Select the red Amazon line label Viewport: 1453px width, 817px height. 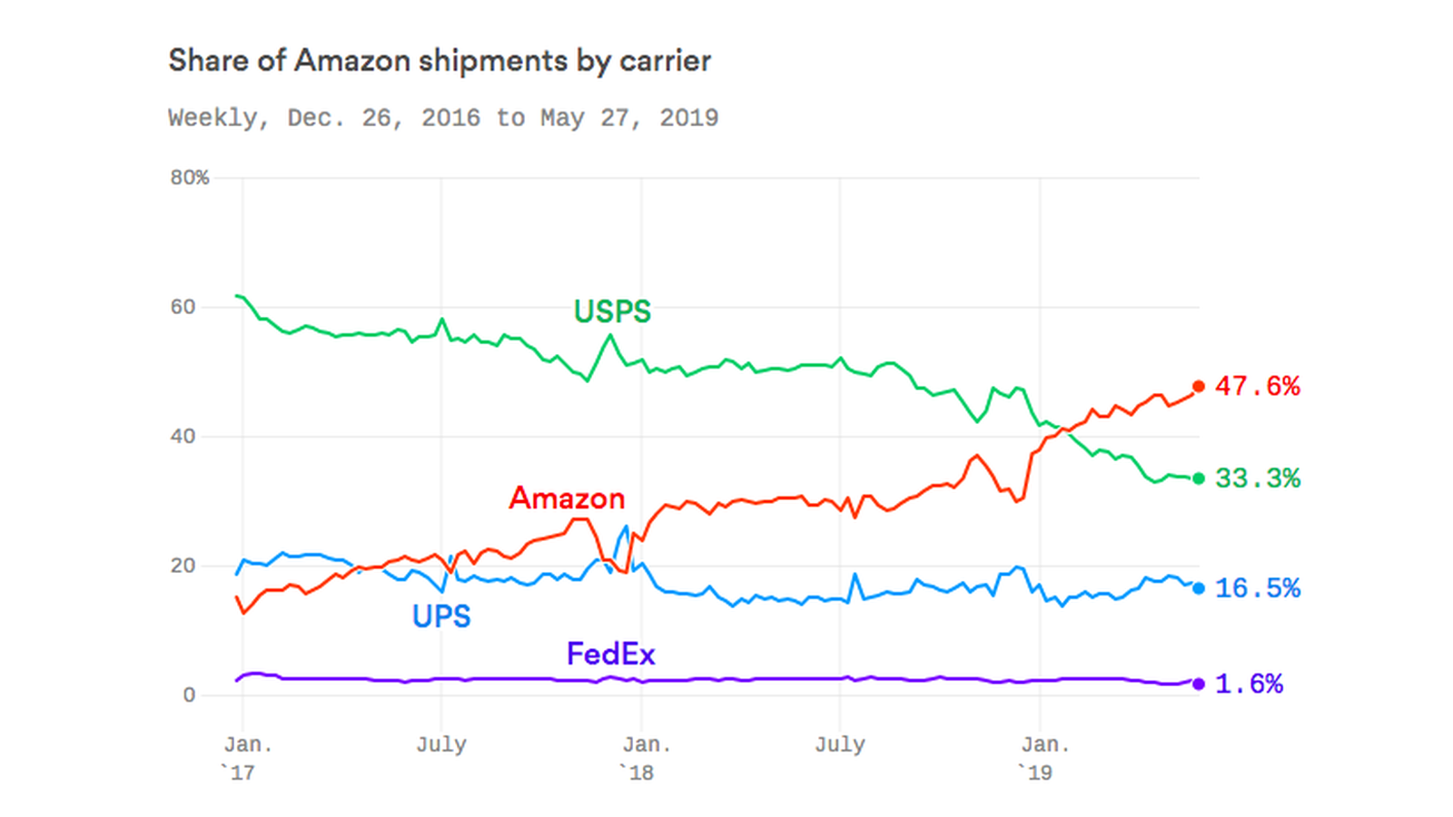coord(567,497)
